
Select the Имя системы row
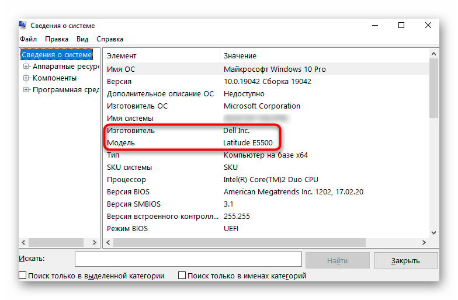pyautogui.click(x=267, y=118)
